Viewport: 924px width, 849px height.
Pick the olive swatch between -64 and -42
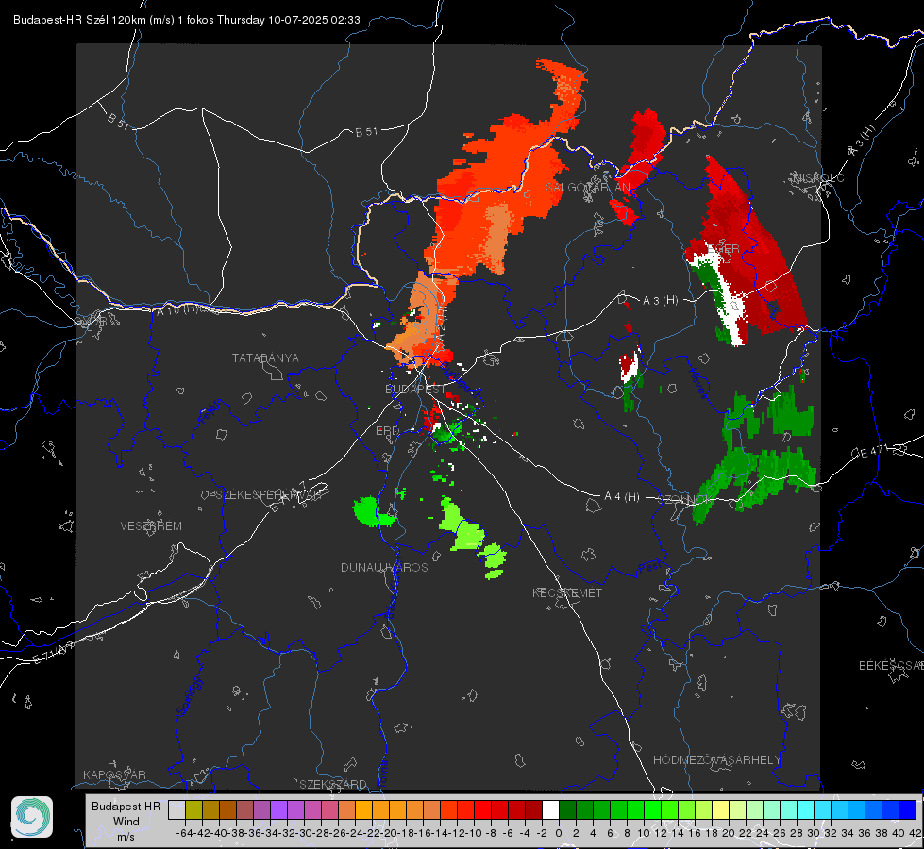point(193,809)
